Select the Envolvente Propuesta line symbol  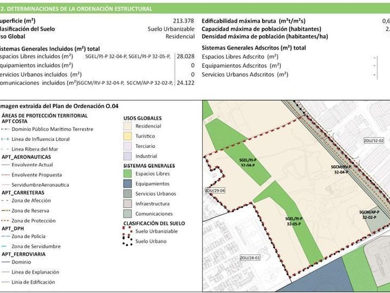(5, 175)
